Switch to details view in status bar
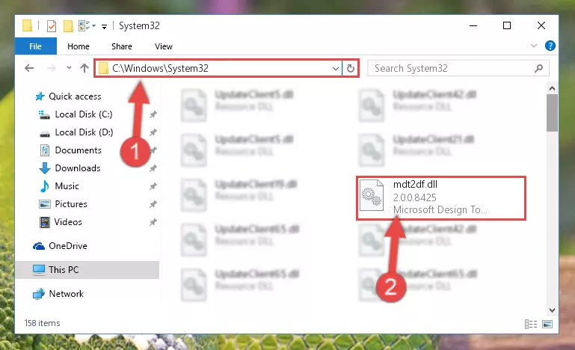 (531, 324)
